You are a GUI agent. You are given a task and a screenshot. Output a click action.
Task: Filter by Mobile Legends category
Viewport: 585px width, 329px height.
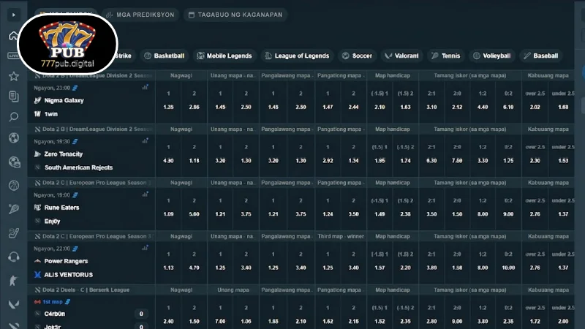click(x=224, y=56)
